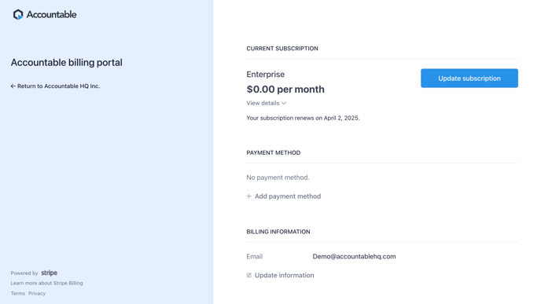Viewport: 541px width, 304px height.
Task: Click the Powered by text
Action: 24,273
